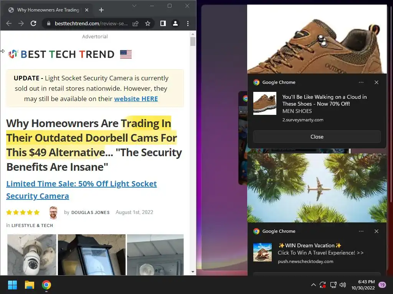Bookmark this page with star icon

click(148, 23)
